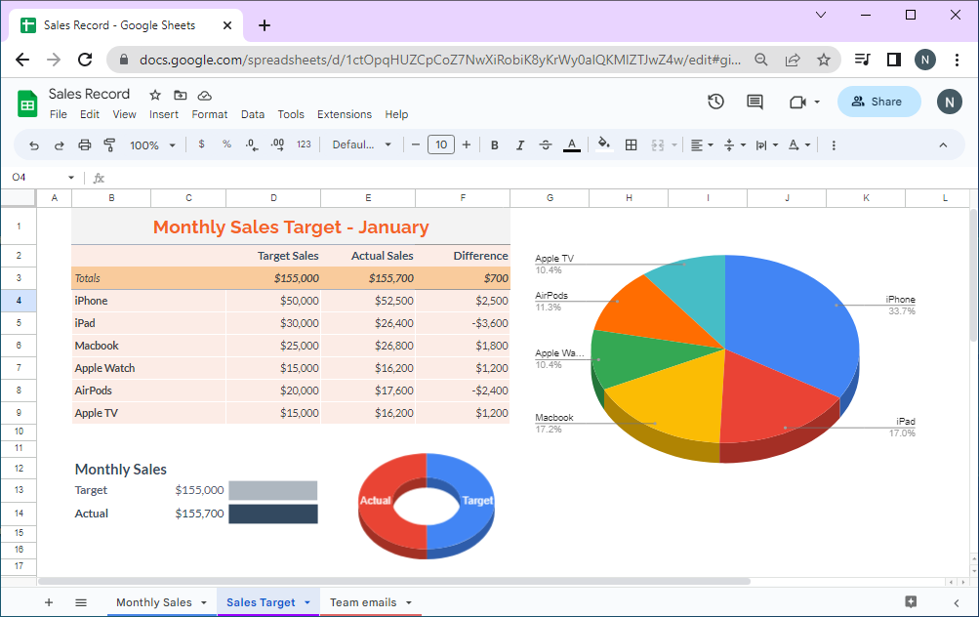Open comments history icon
979x617 pixels.
[755, 102]
